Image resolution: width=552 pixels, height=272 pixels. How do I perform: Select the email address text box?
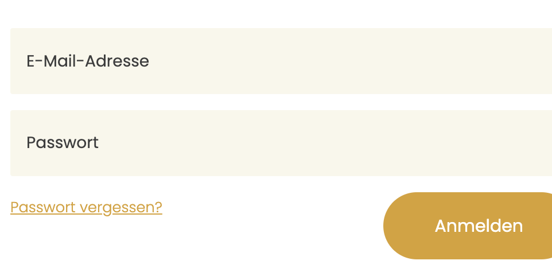(x=281, y=61)
